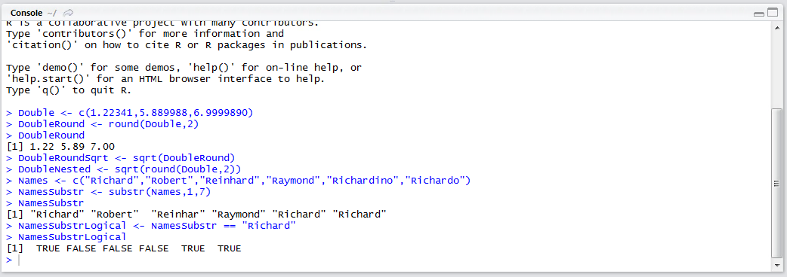
Task: Click the TRUE FALSE FALSE output line
Action: (x=123, y=248)
